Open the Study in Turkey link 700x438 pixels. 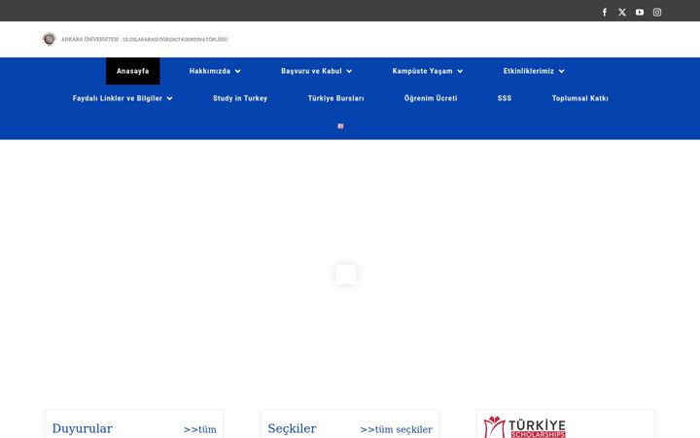(240, 98)
